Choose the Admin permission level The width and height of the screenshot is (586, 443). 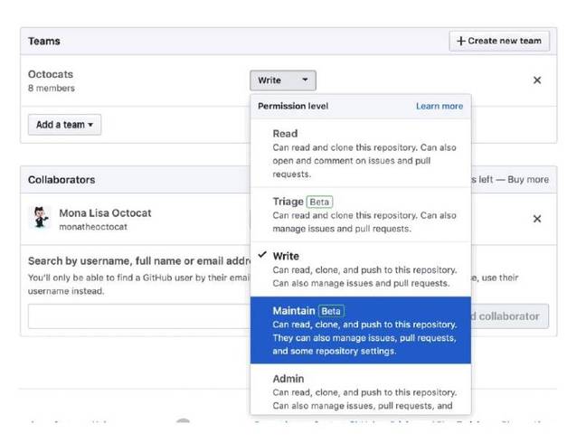coord(361,390)
